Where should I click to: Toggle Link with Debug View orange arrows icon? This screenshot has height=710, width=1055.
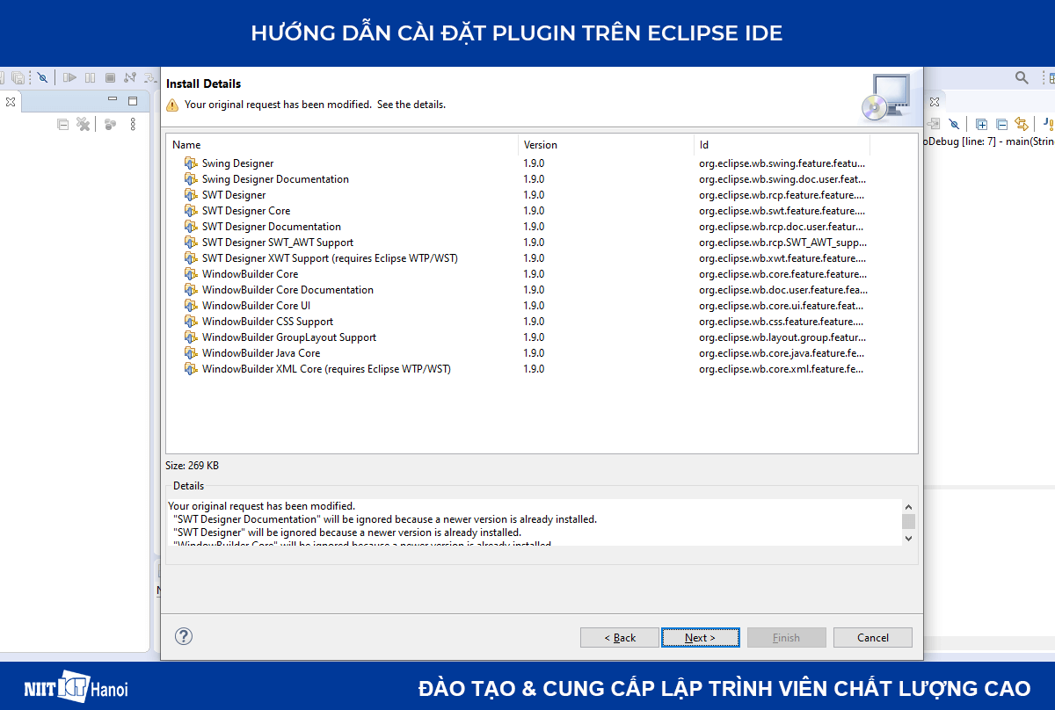pyautogui.click(x=1022, y=124)
